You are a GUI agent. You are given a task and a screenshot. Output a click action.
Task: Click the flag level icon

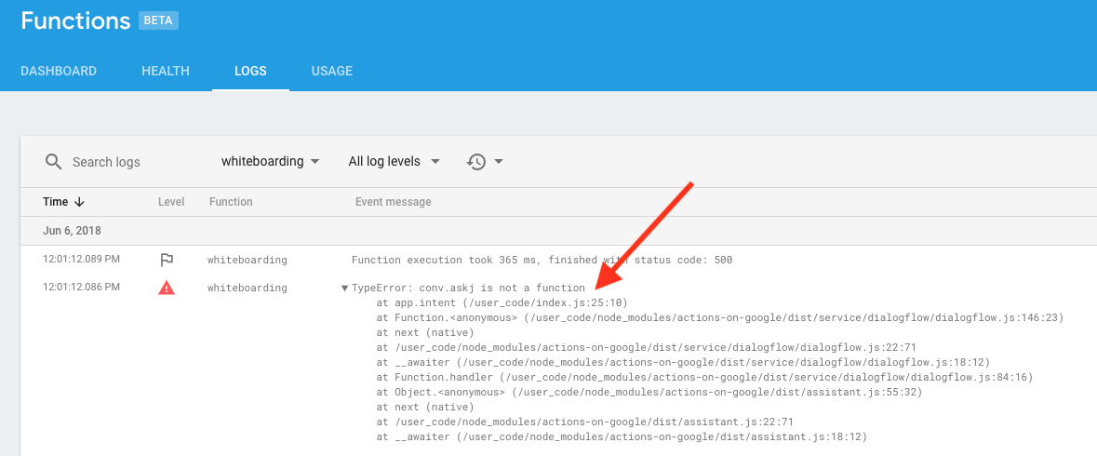[x=167, y=261]
